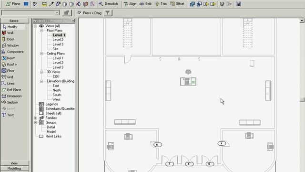Click the Cut Geometry yellow-arrow icon
The height and width of the screenshot is (172, 305).
206,4
